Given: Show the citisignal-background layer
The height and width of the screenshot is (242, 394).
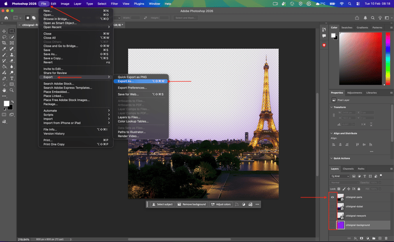Looking at the screenshot, I should coord(333,225).
